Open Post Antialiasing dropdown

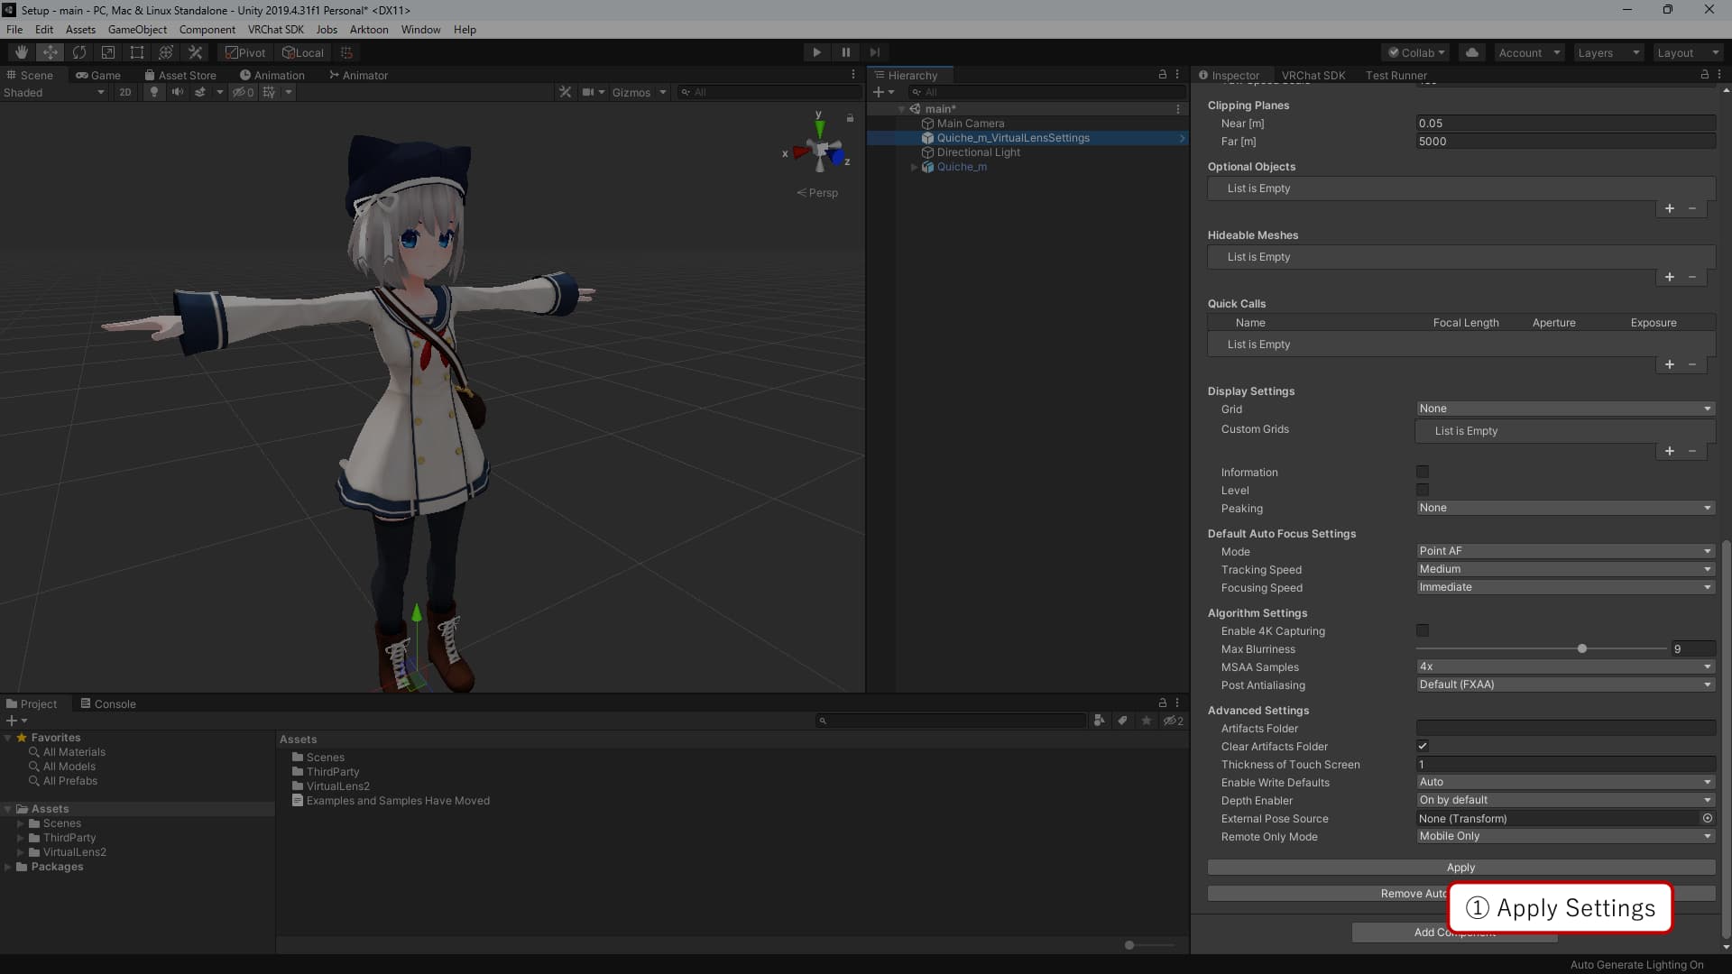point(1565,685)
